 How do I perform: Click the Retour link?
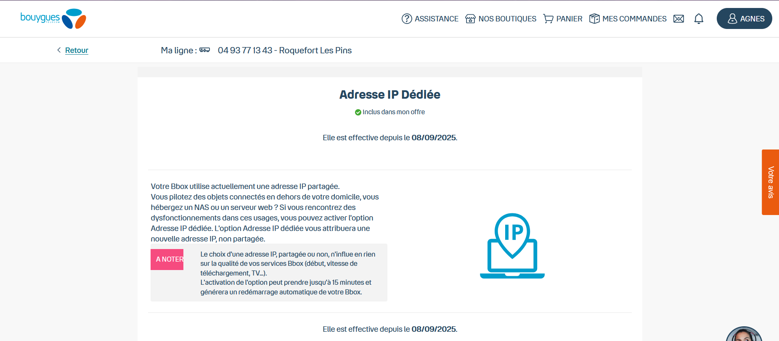pos(77,50)
